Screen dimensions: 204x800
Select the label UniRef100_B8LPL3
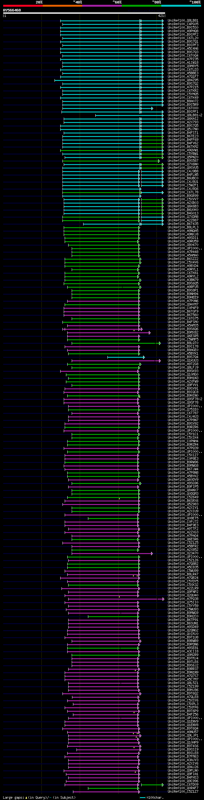183,227
